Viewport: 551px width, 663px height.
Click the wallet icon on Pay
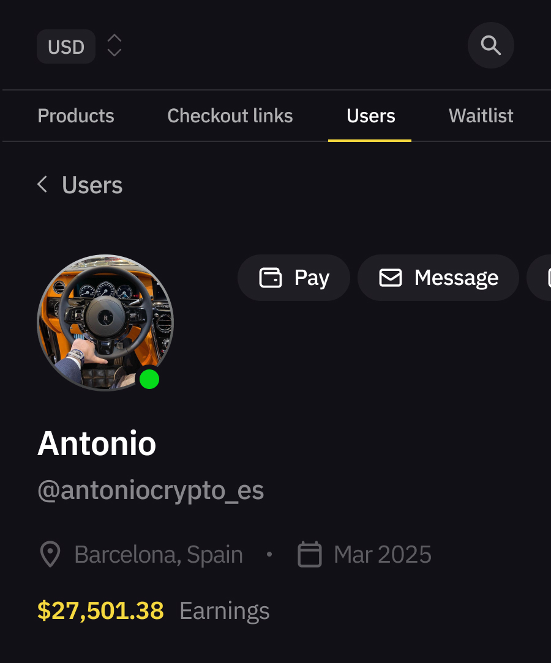(271, 278)
